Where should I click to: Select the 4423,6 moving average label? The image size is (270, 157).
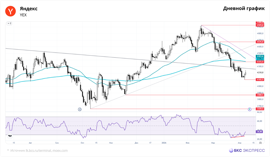pos(260,56)
